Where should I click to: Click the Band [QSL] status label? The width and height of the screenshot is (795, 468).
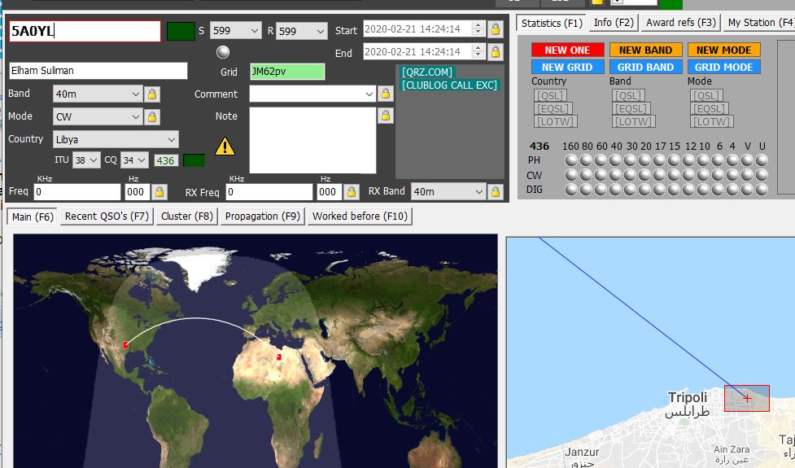[x=628, y=95]
